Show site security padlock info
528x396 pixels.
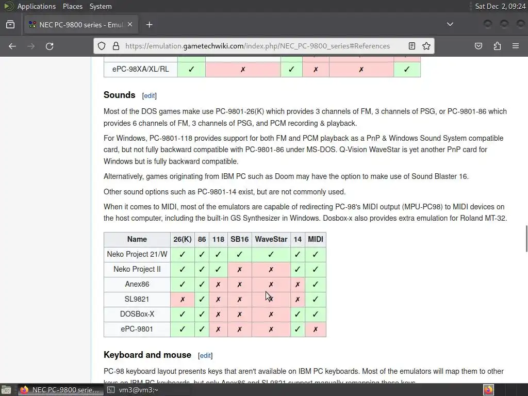pos(116,46)
